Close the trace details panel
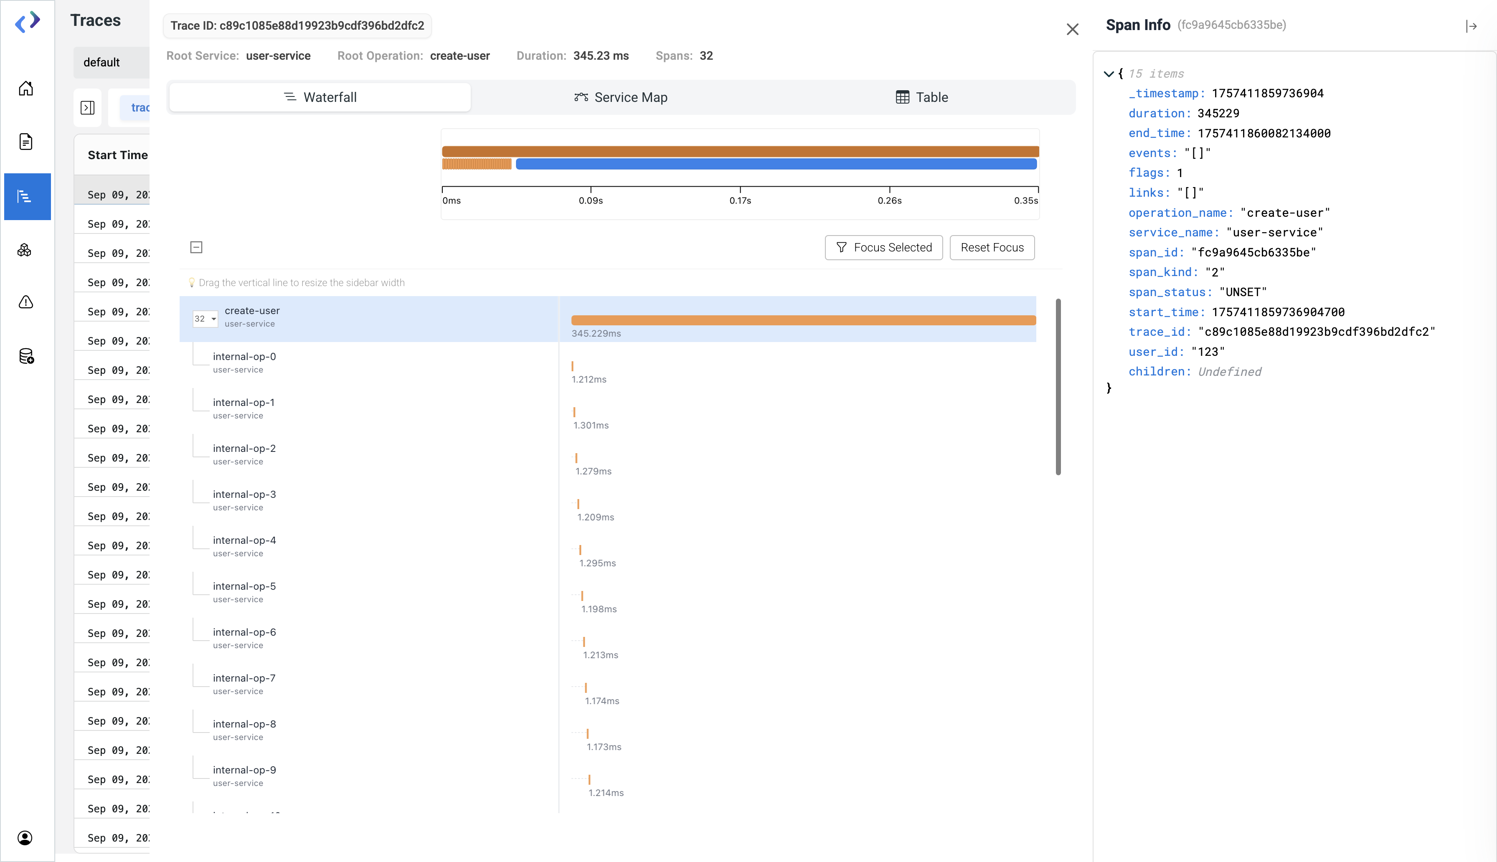1497x862 pixels. click(1072, 29)
